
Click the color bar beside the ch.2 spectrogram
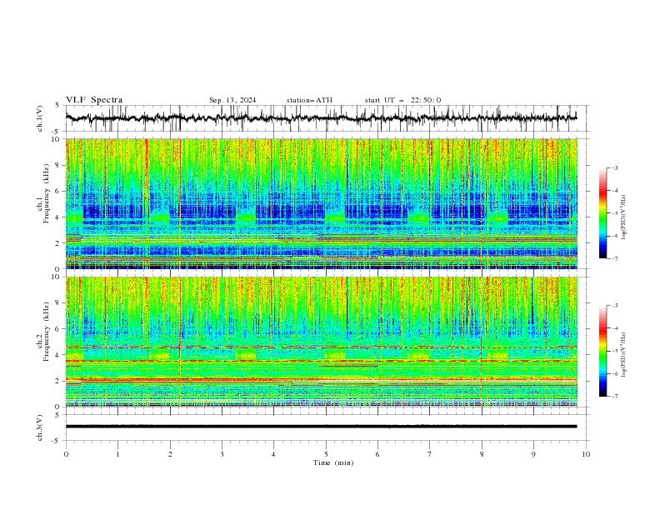tap(602, 351)
